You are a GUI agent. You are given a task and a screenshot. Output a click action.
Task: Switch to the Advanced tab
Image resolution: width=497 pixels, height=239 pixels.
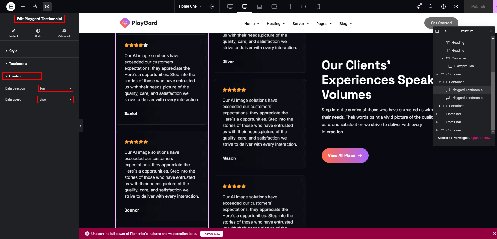64,33
